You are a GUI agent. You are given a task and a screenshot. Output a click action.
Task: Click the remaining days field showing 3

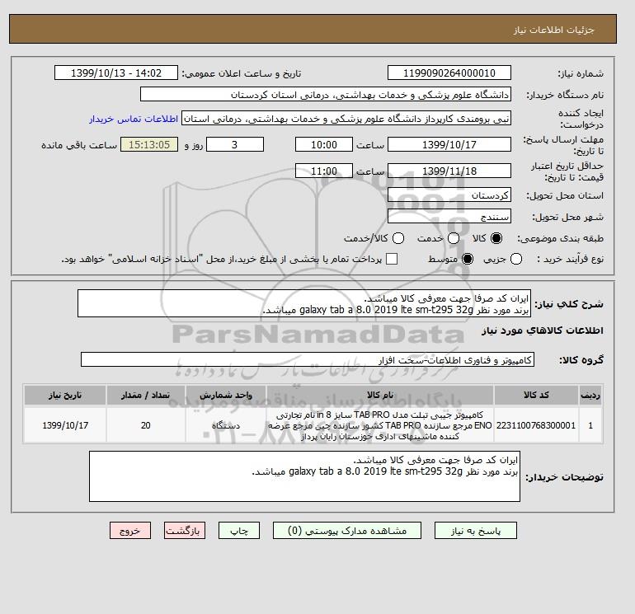pos(235,144)
